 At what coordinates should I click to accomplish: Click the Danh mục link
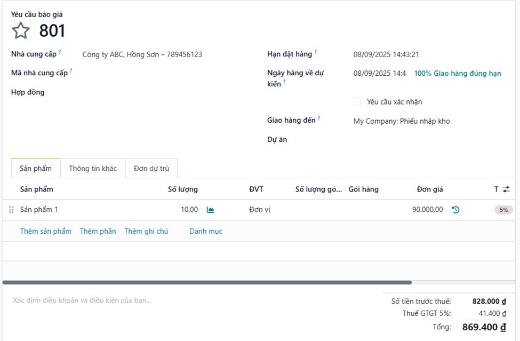[x=206, y=231]
